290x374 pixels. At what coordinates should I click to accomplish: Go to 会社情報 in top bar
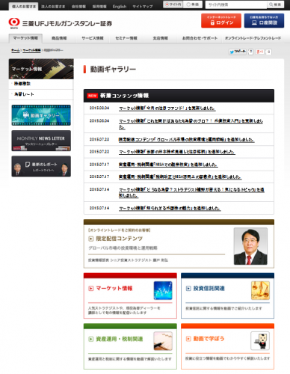(78, 7)
